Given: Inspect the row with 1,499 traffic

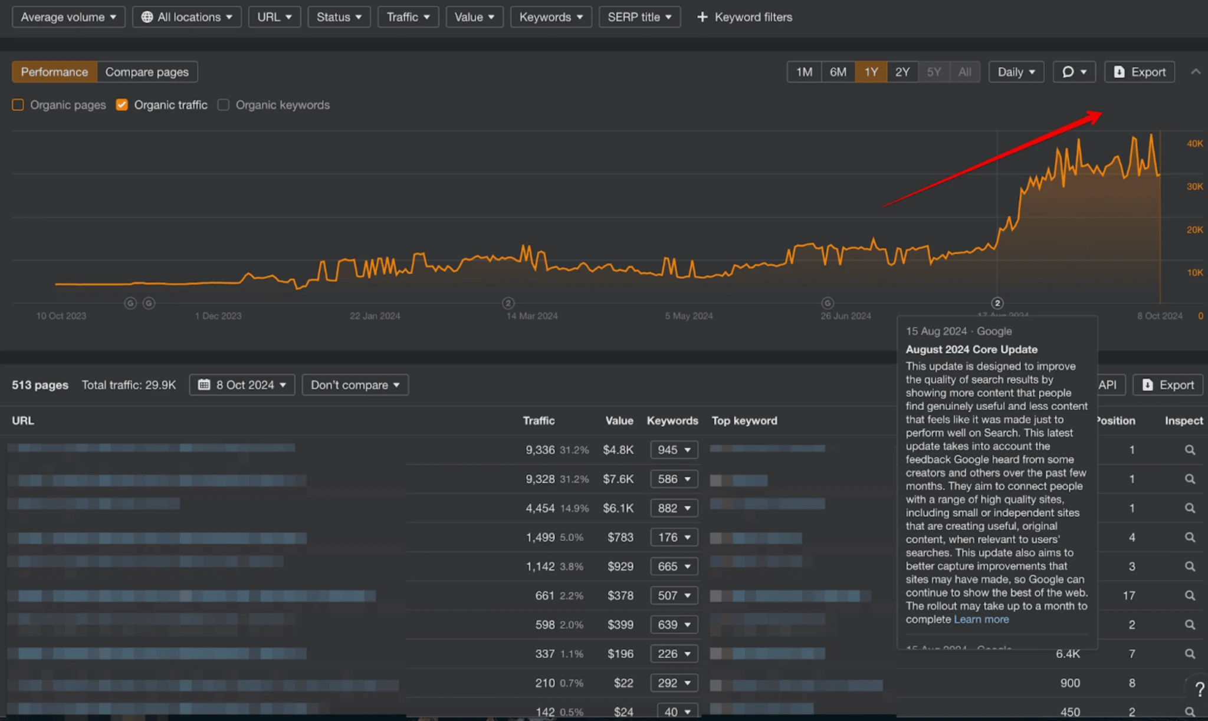Looking at the screenshot, I should 1190,537.
